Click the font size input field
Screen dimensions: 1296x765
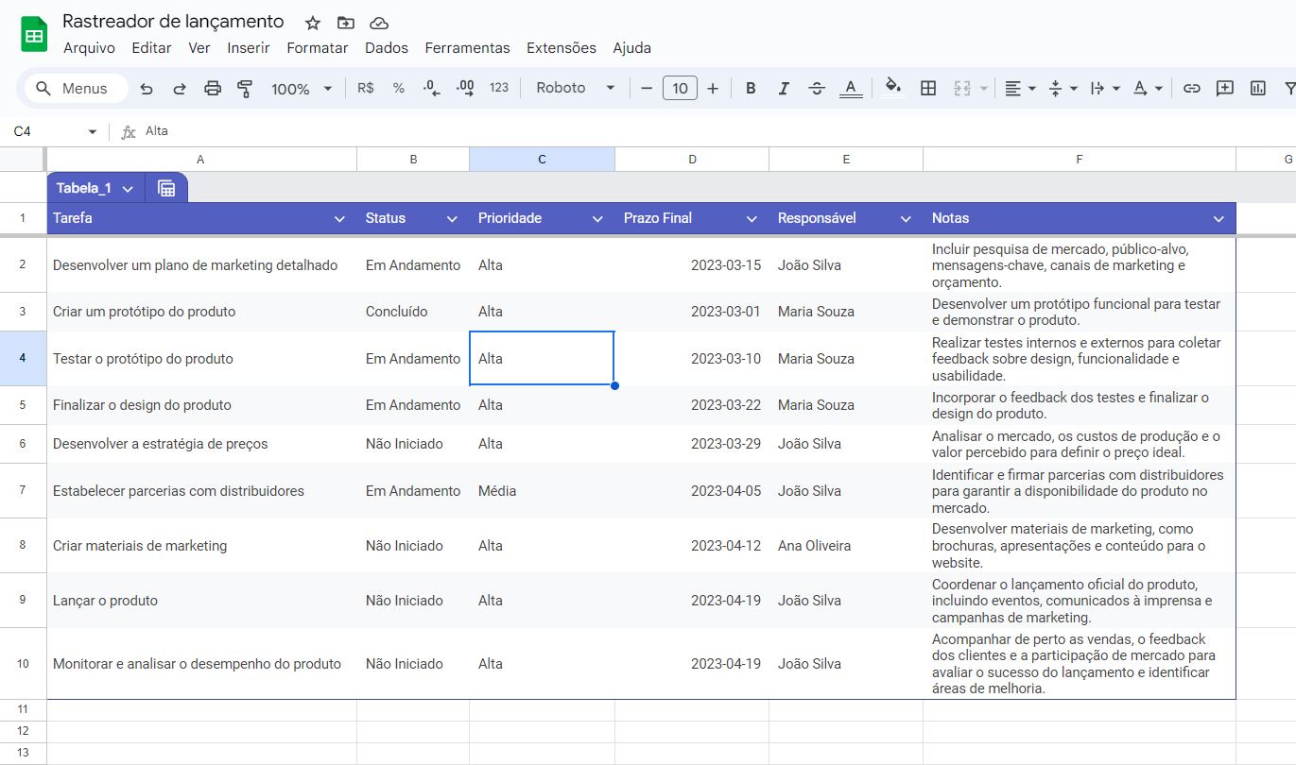click(x=680, y=88)
